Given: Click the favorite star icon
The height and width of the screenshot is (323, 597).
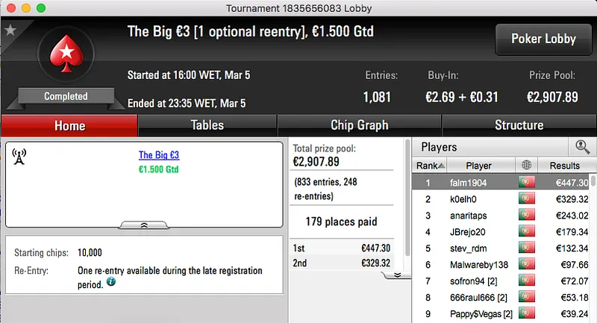Looking at the screenshot, I should click(10, 31).
